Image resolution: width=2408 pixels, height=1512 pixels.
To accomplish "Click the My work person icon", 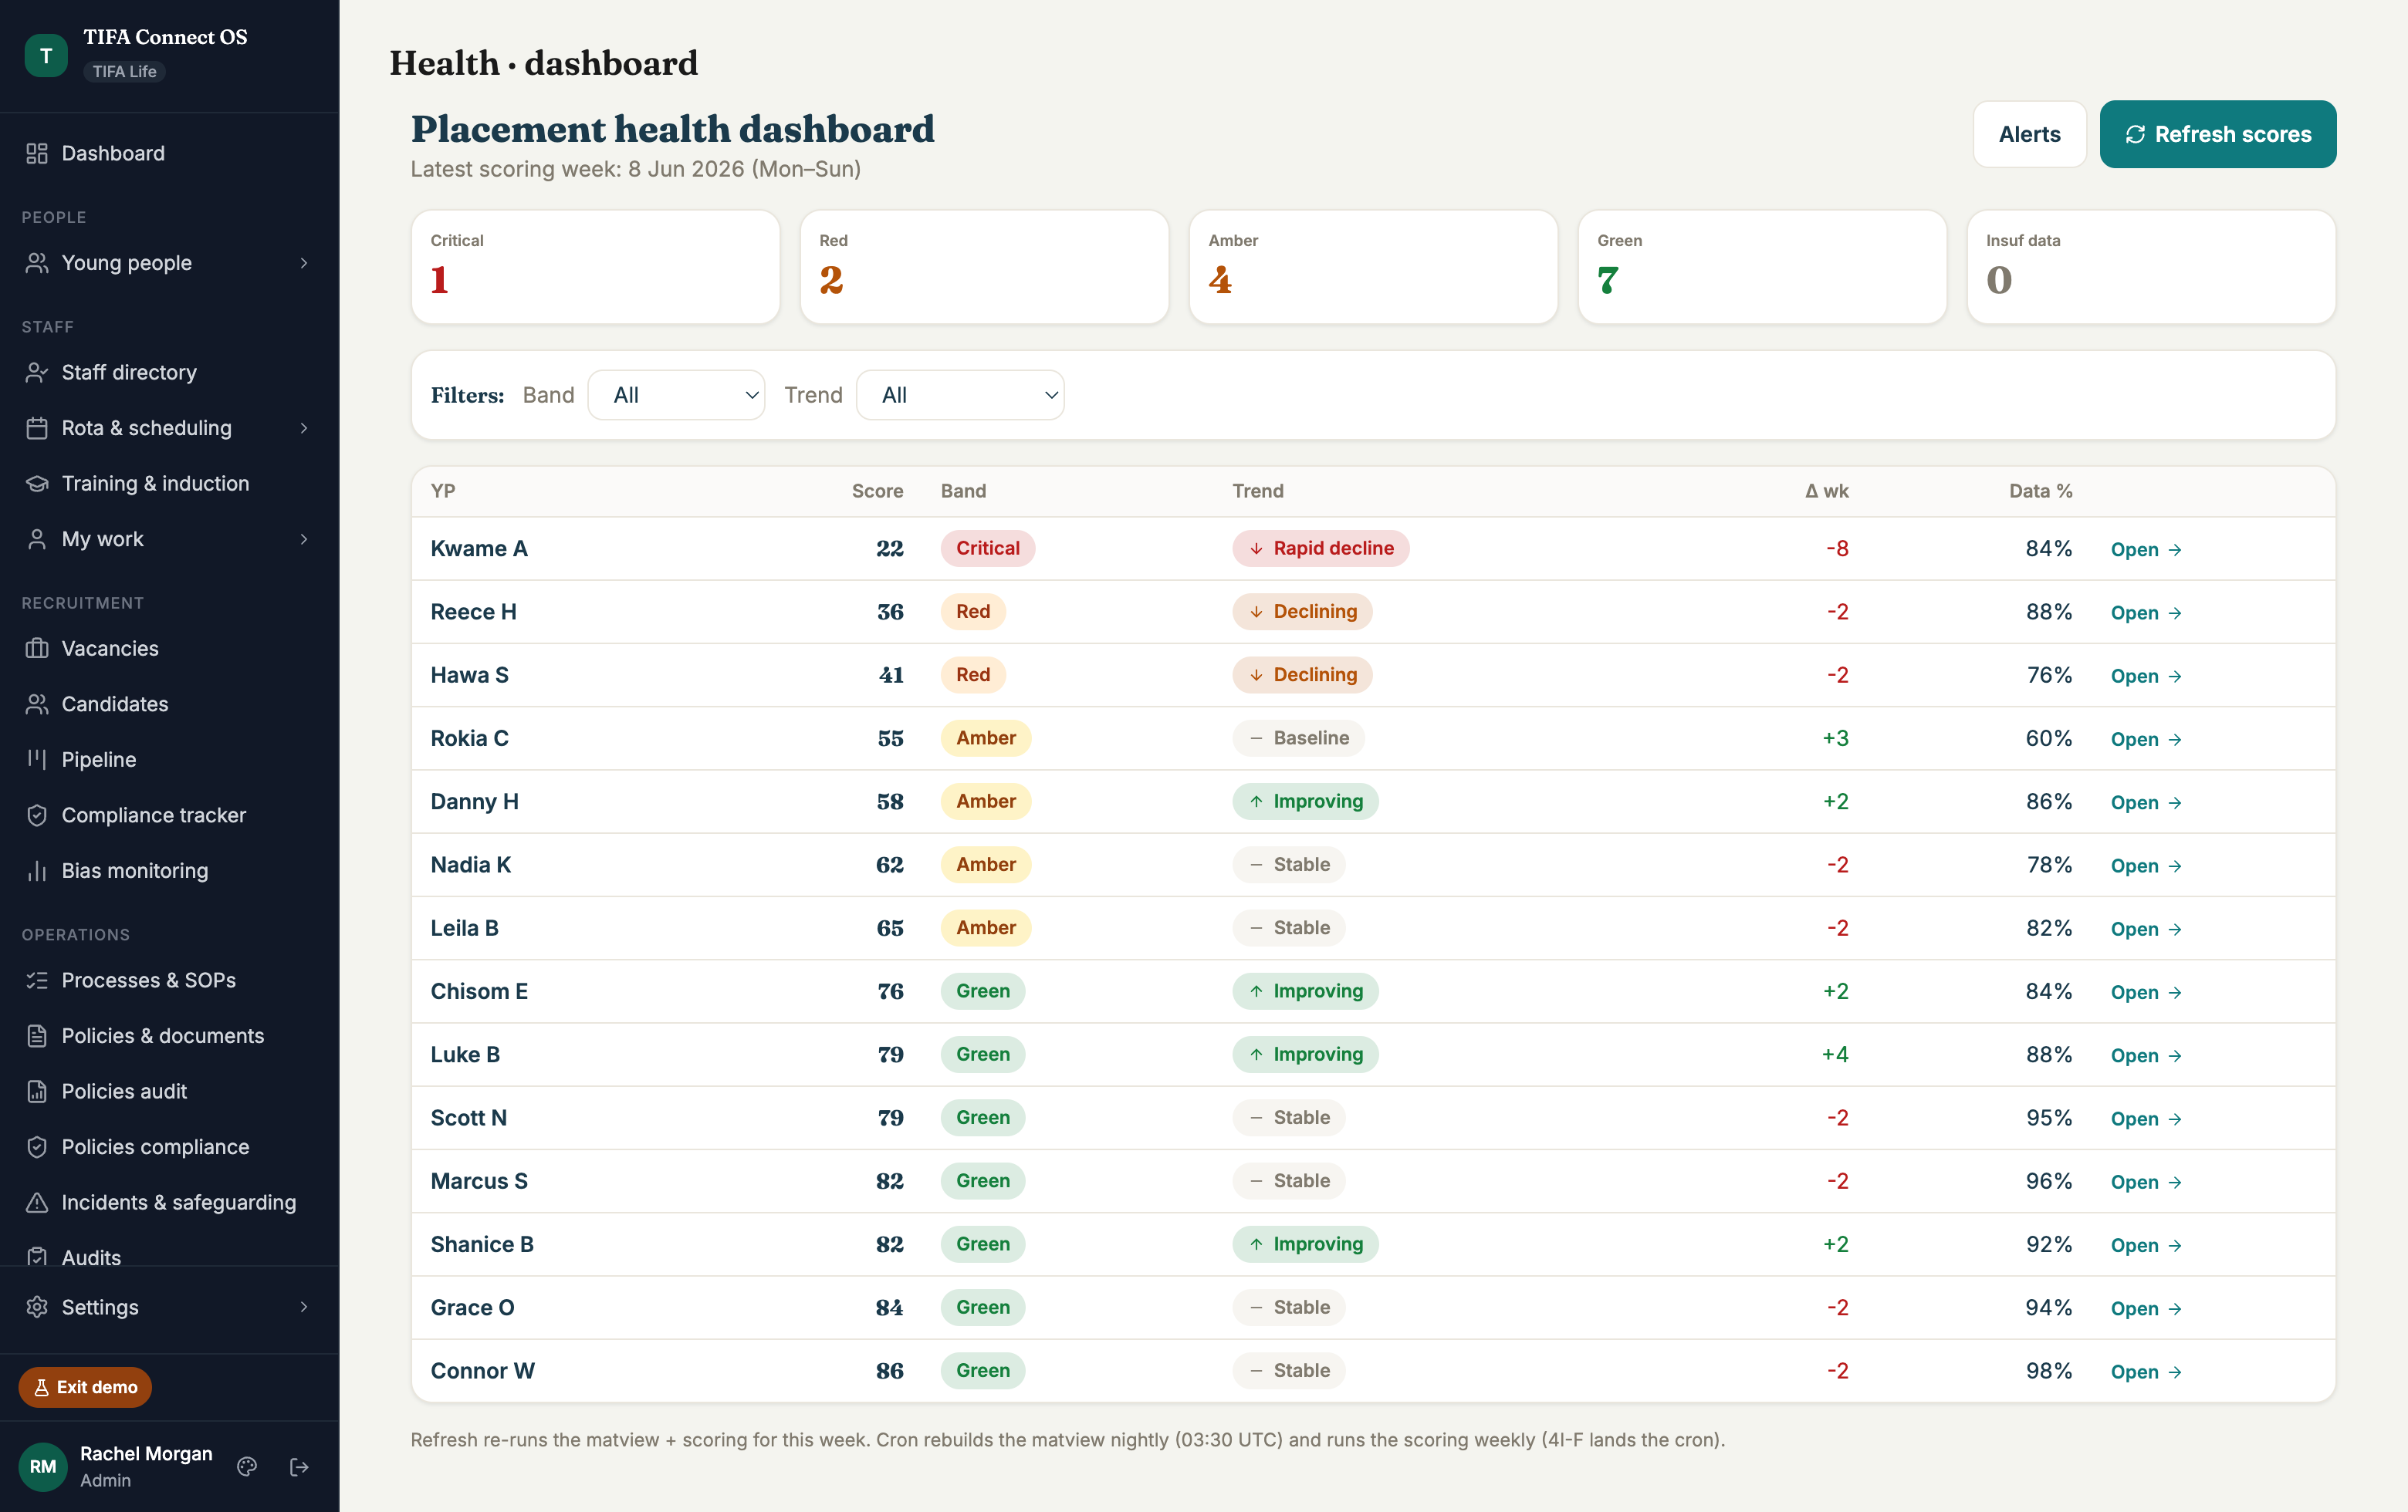I will 37,538.
